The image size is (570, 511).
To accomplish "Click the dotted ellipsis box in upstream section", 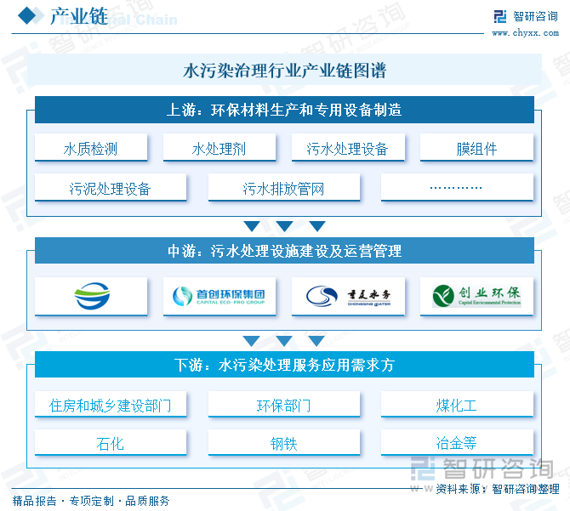I will pyautogui.click(x=457, y=187).
